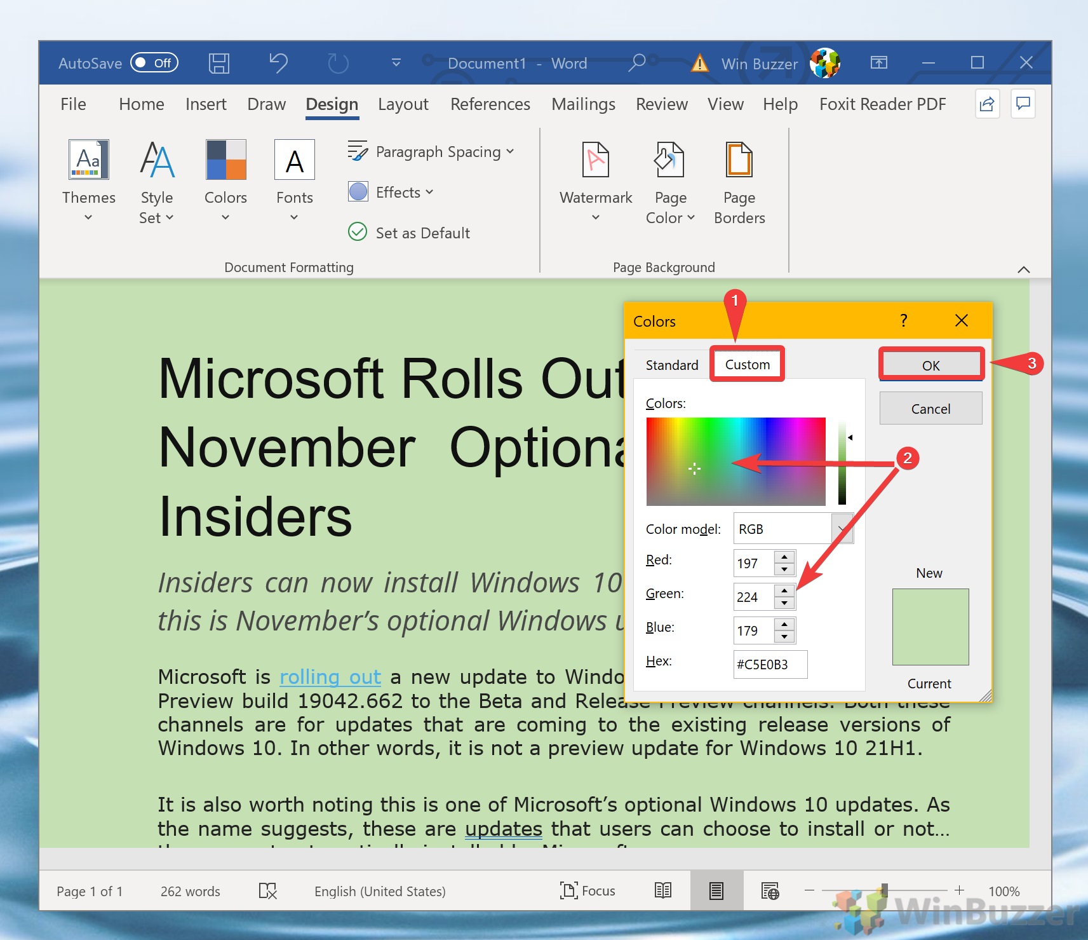Switch to Read Mode view icon

663,890
